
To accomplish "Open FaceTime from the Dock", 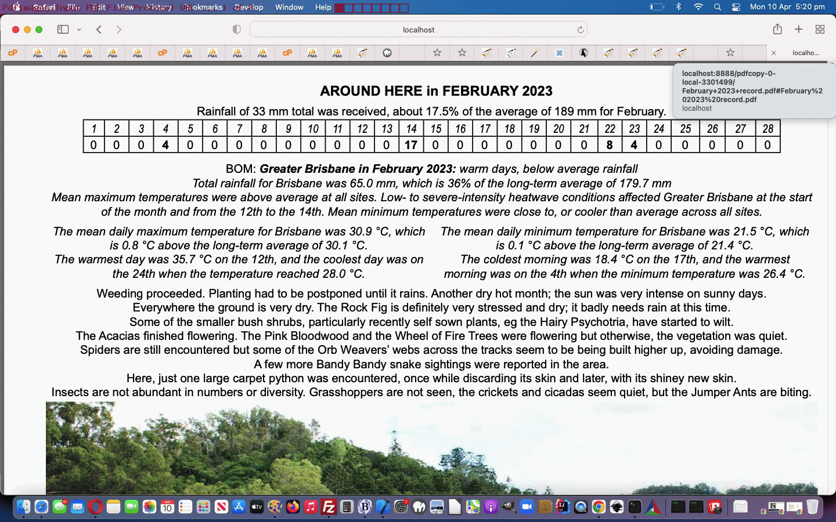I will [131, 507].
